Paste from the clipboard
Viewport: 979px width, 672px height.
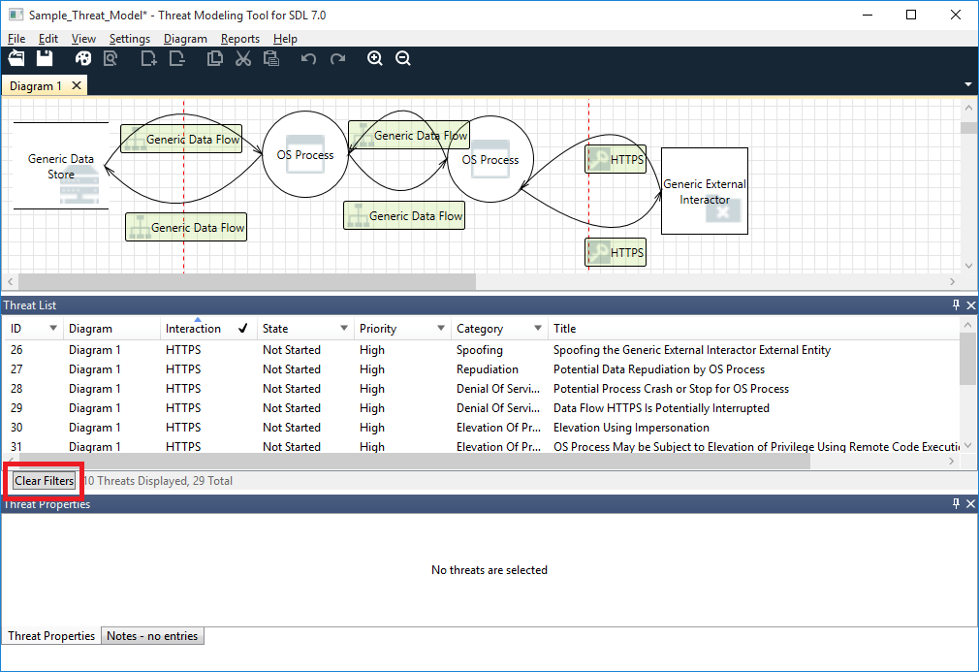[271, 58]
